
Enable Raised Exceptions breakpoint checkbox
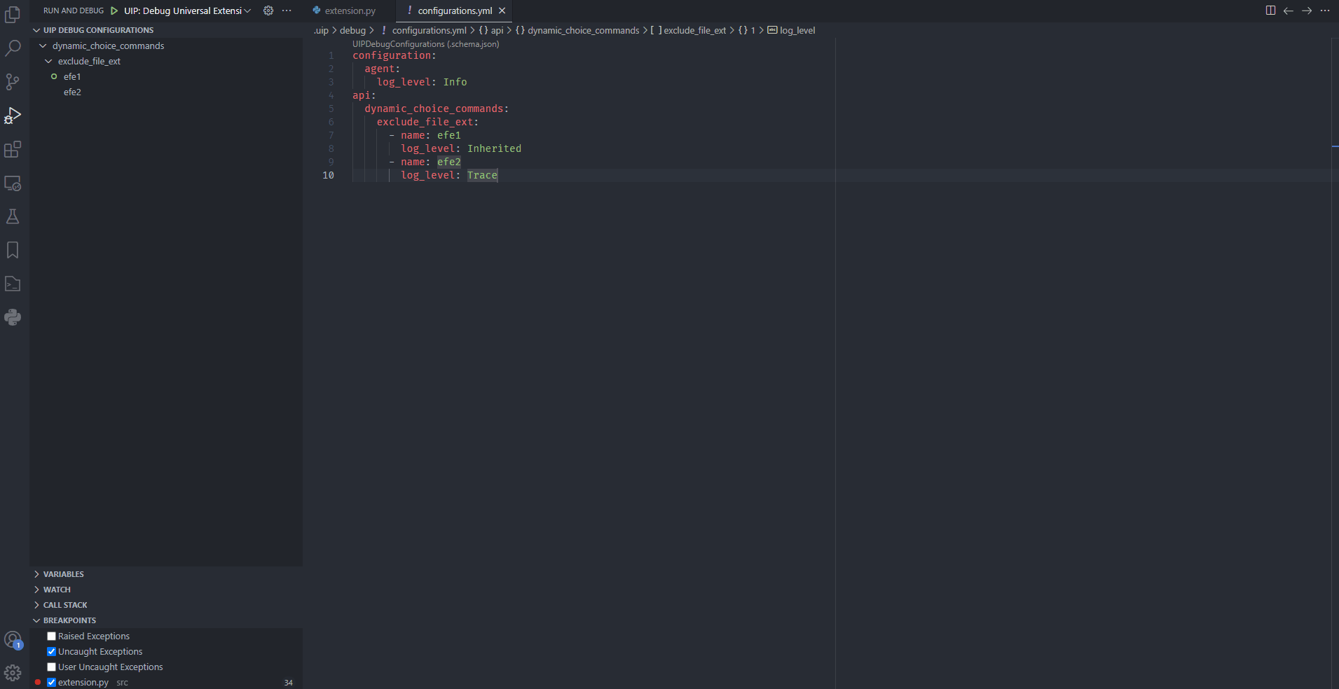click(x=51, y=636)
